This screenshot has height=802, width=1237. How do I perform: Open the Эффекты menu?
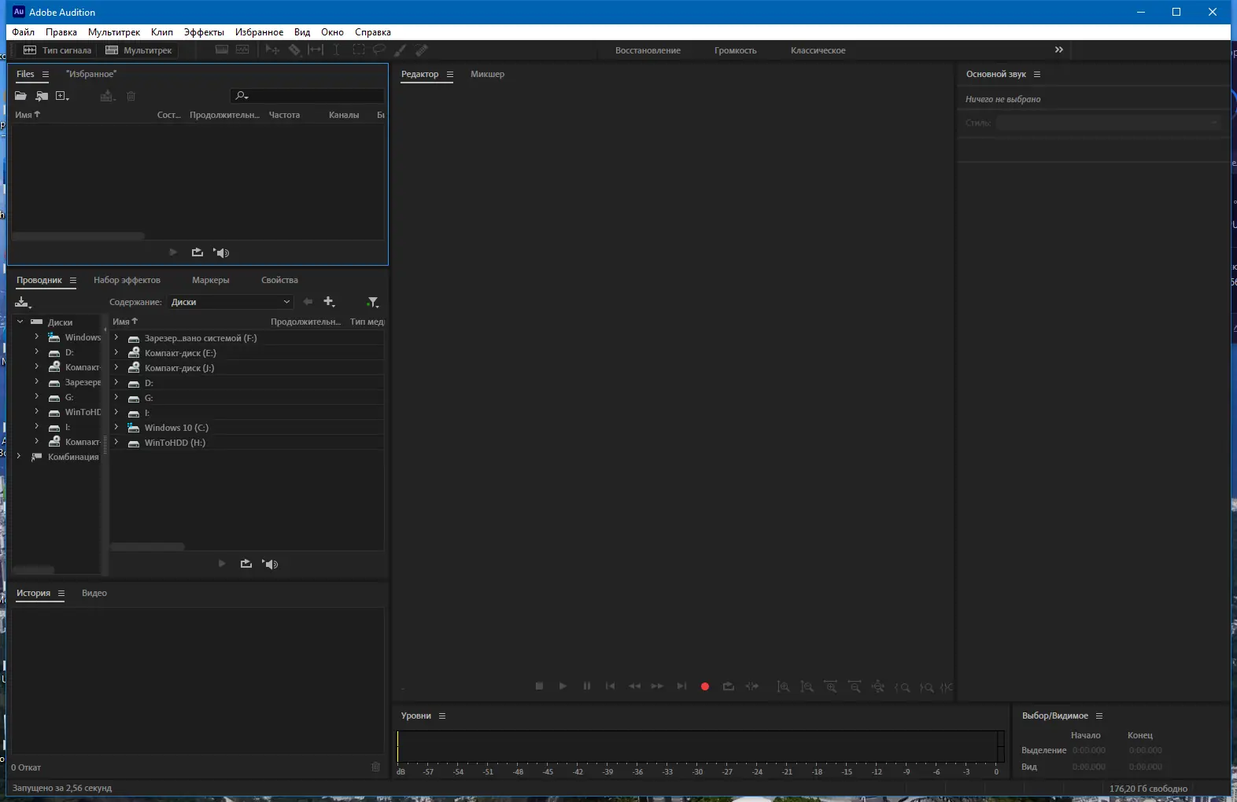tap(204, 32)
